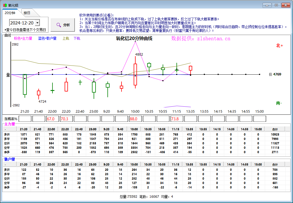Click 散户量 空开 total 882

(275, 178)
